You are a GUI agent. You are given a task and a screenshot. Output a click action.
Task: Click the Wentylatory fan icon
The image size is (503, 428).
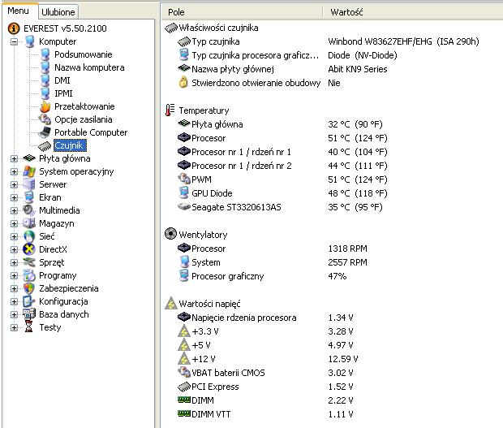tap(170, 234)
